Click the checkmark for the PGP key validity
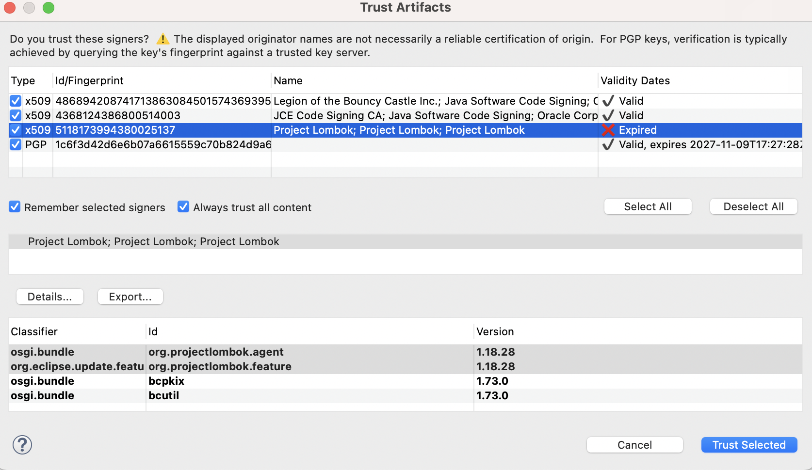 pos(608,144)
